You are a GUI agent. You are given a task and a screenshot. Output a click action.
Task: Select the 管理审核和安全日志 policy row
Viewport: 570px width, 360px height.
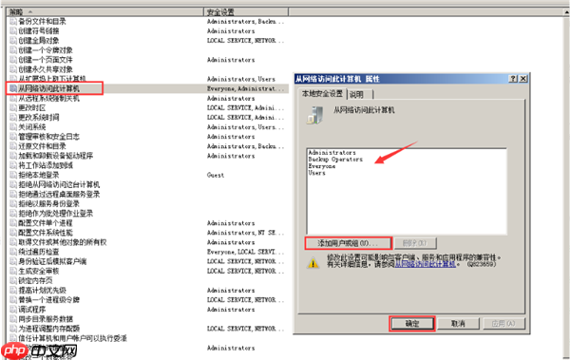click(x=49, y=137)
